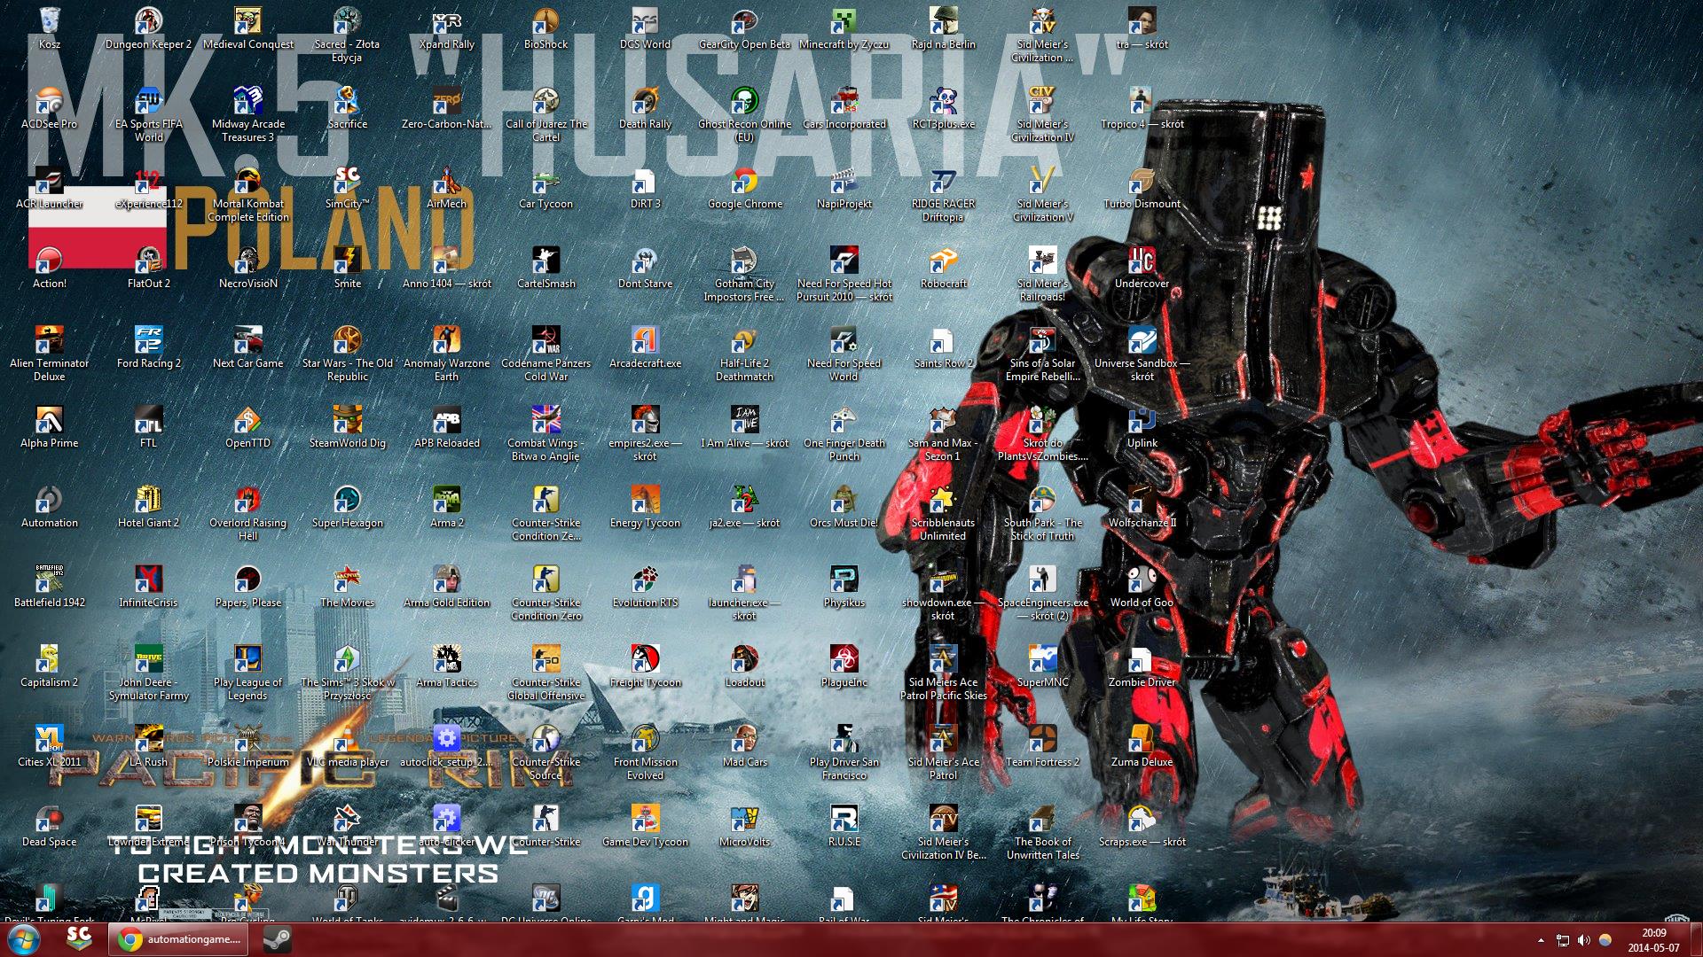Open Steam from the taskbar
The width and height of the screenshot is (1703, 957).
(x=278, y=939)
